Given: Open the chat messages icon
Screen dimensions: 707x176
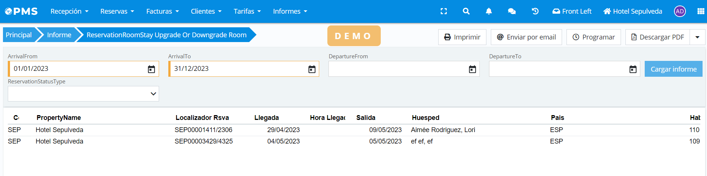Looking at the screenshot, I should tap(512, 11).
